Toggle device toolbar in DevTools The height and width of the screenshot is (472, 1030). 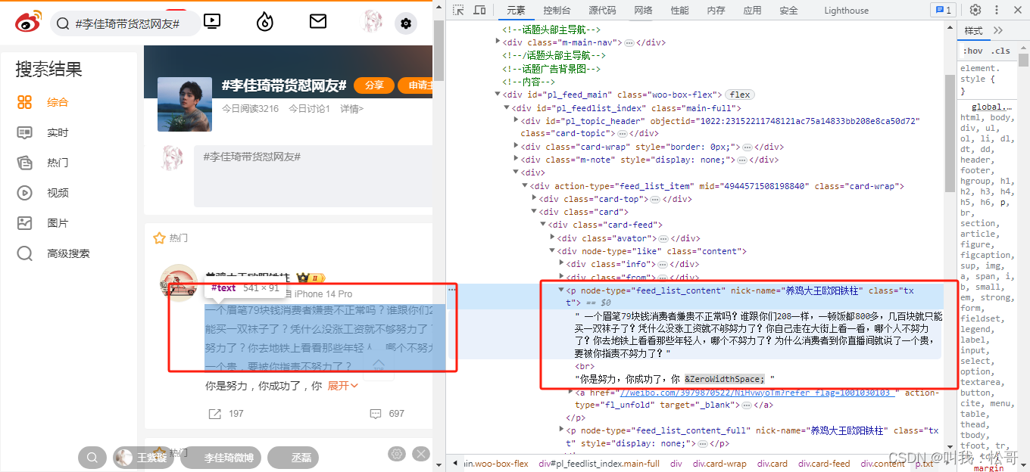[x=479, y=10]
